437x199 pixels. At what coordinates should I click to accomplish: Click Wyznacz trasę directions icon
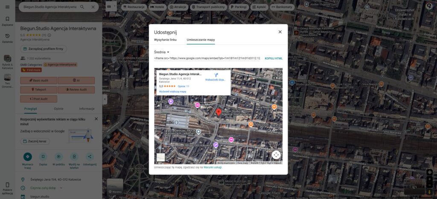(x=28, y=157)
